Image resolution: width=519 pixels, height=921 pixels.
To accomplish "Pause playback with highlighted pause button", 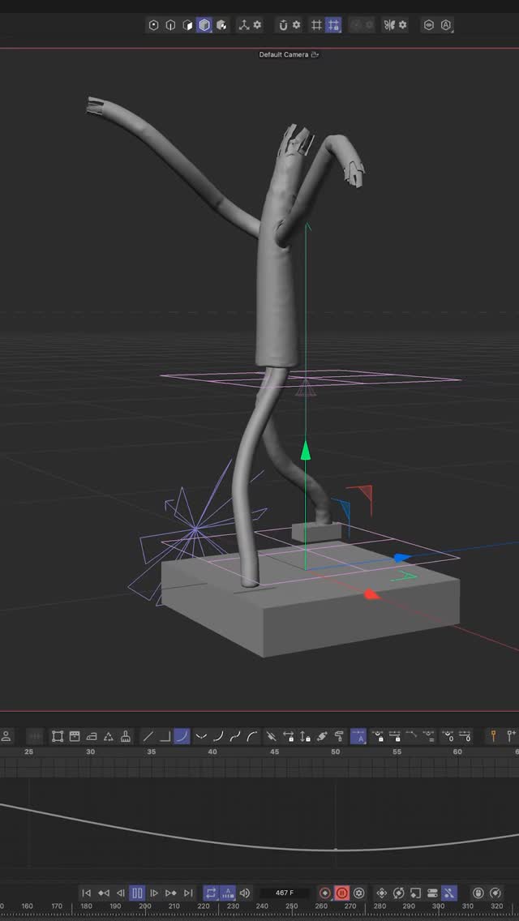I will [x=137, y=893].
